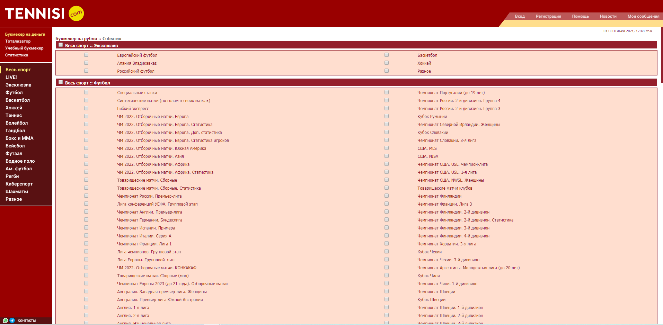Open Лига чемпионов. Групповой этап link

point(149,252)
